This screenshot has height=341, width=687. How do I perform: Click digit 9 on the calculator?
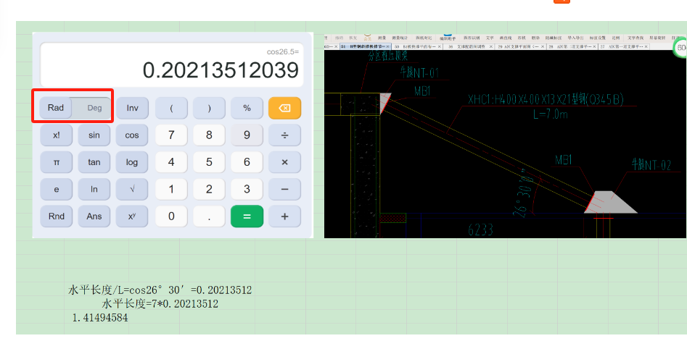point(247,135)
